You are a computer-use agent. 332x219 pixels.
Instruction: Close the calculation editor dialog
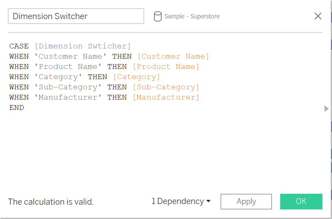[x=318, y=16]
